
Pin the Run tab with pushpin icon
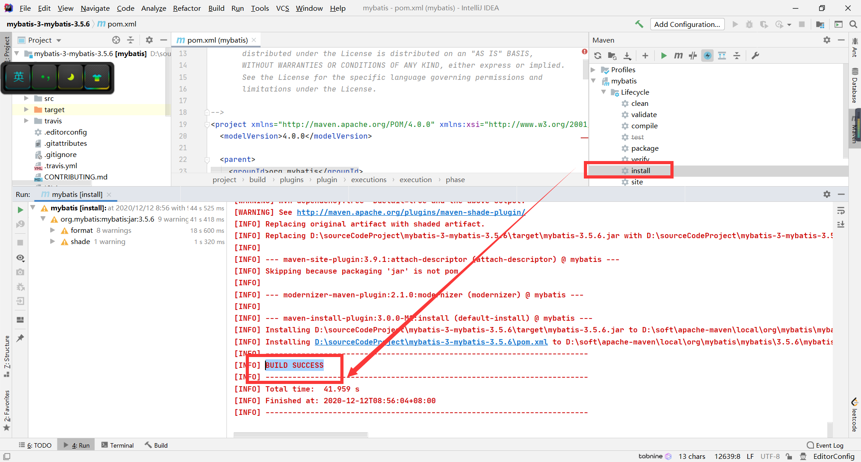pyautogui.click(x=20, y=338)
